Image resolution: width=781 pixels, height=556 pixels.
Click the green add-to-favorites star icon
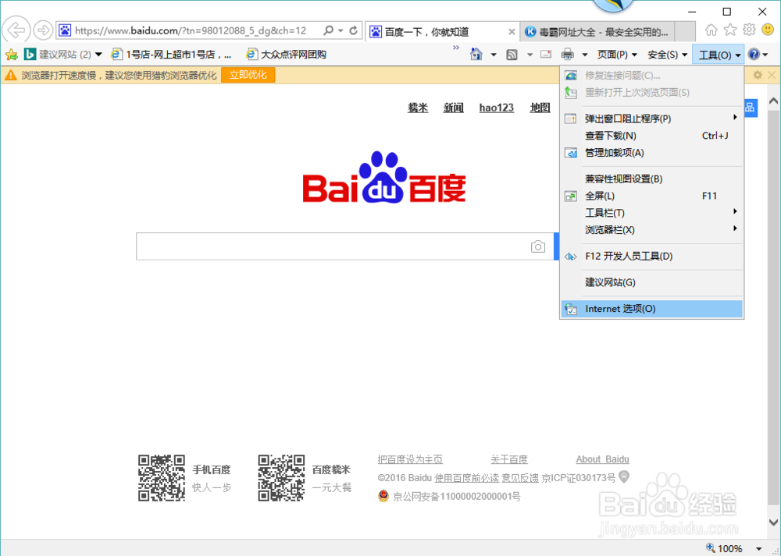(x=12, y=54)
